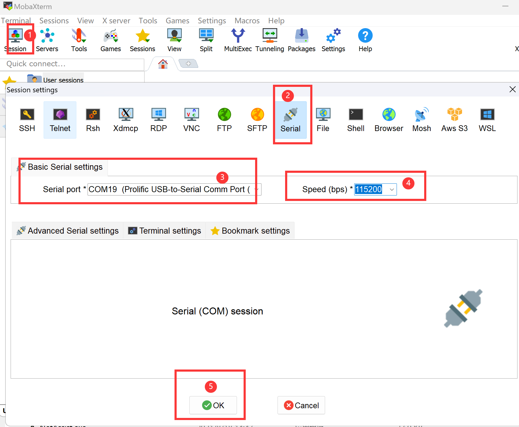Choose the File session type

click(323, 120)
